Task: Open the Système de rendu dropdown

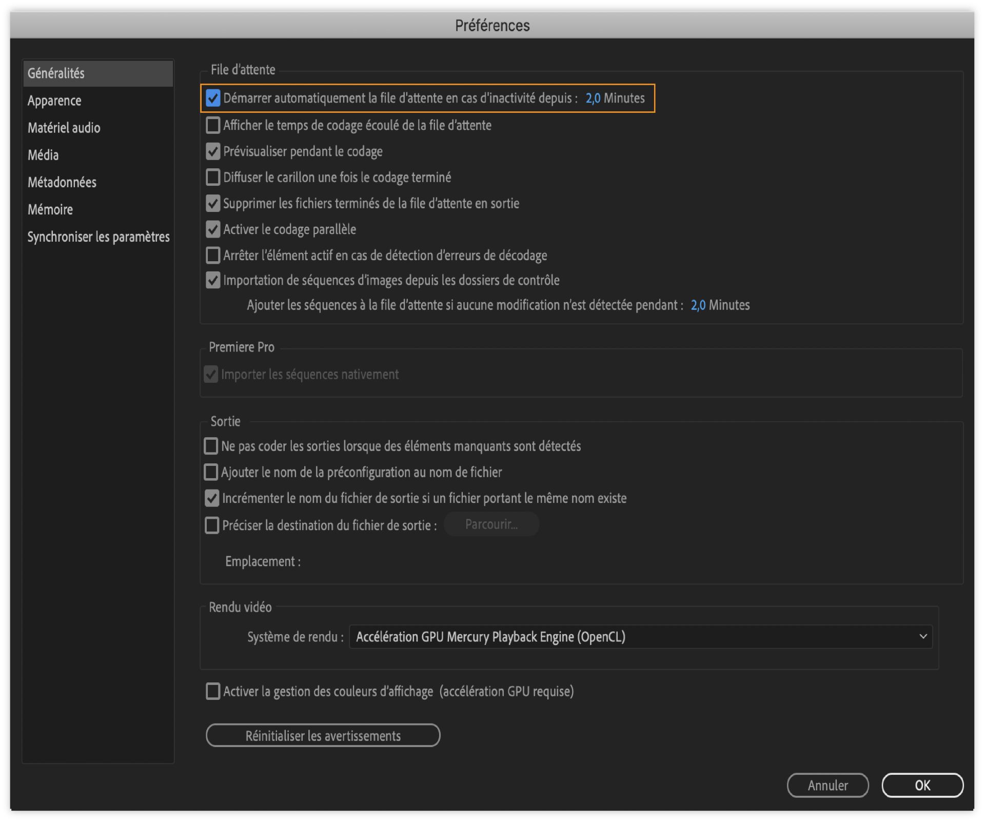Action: (640, 637)
